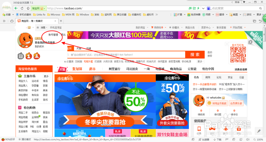Click the magnifier icon in the search box
The height and width of the screenshot is (142, 266).
260,8
